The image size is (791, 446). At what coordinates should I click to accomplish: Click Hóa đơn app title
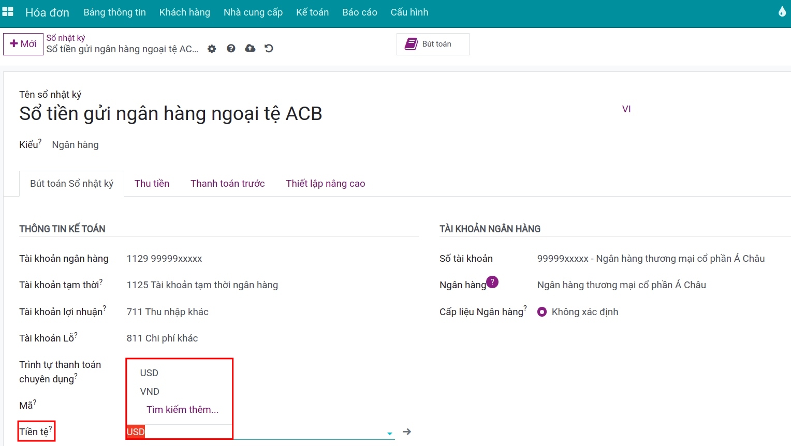pos(47,12)
